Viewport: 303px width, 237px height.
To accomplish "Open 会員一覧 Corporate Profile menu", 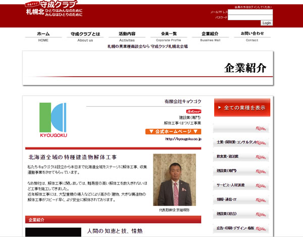I will (x=168, y=36).
